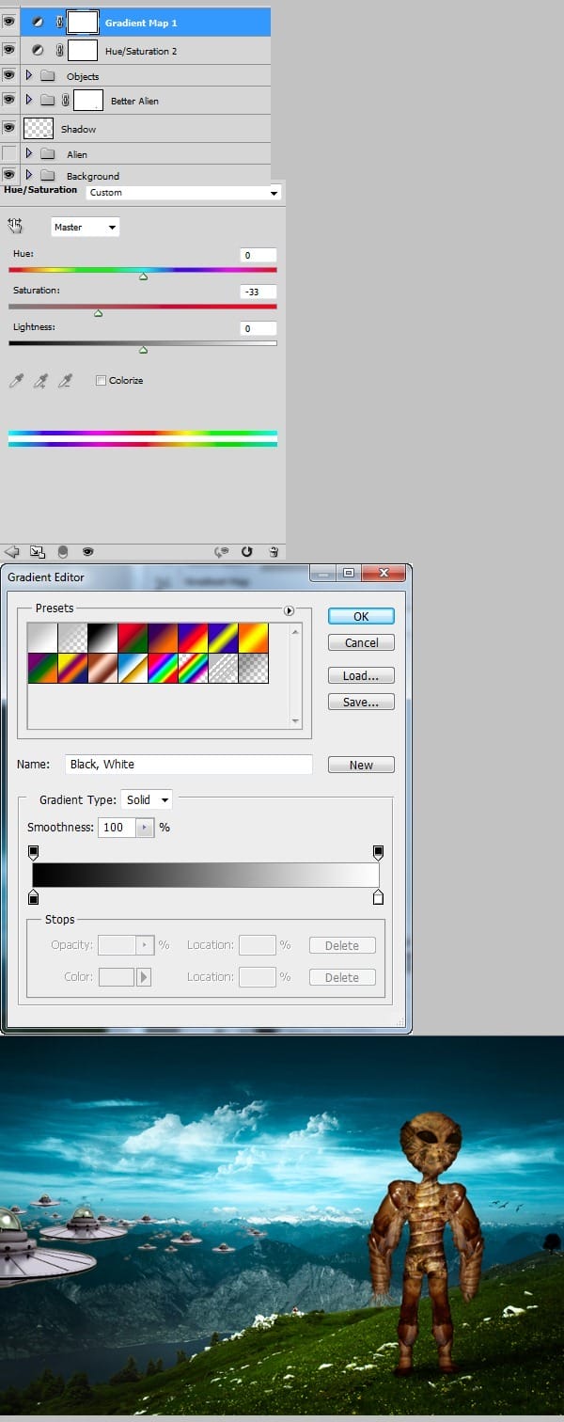564x1422 pixels.
Task: Hide the Shadow layer
Action: pos(9,128)
